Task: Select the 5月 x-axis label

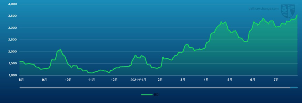Action: 230,80
